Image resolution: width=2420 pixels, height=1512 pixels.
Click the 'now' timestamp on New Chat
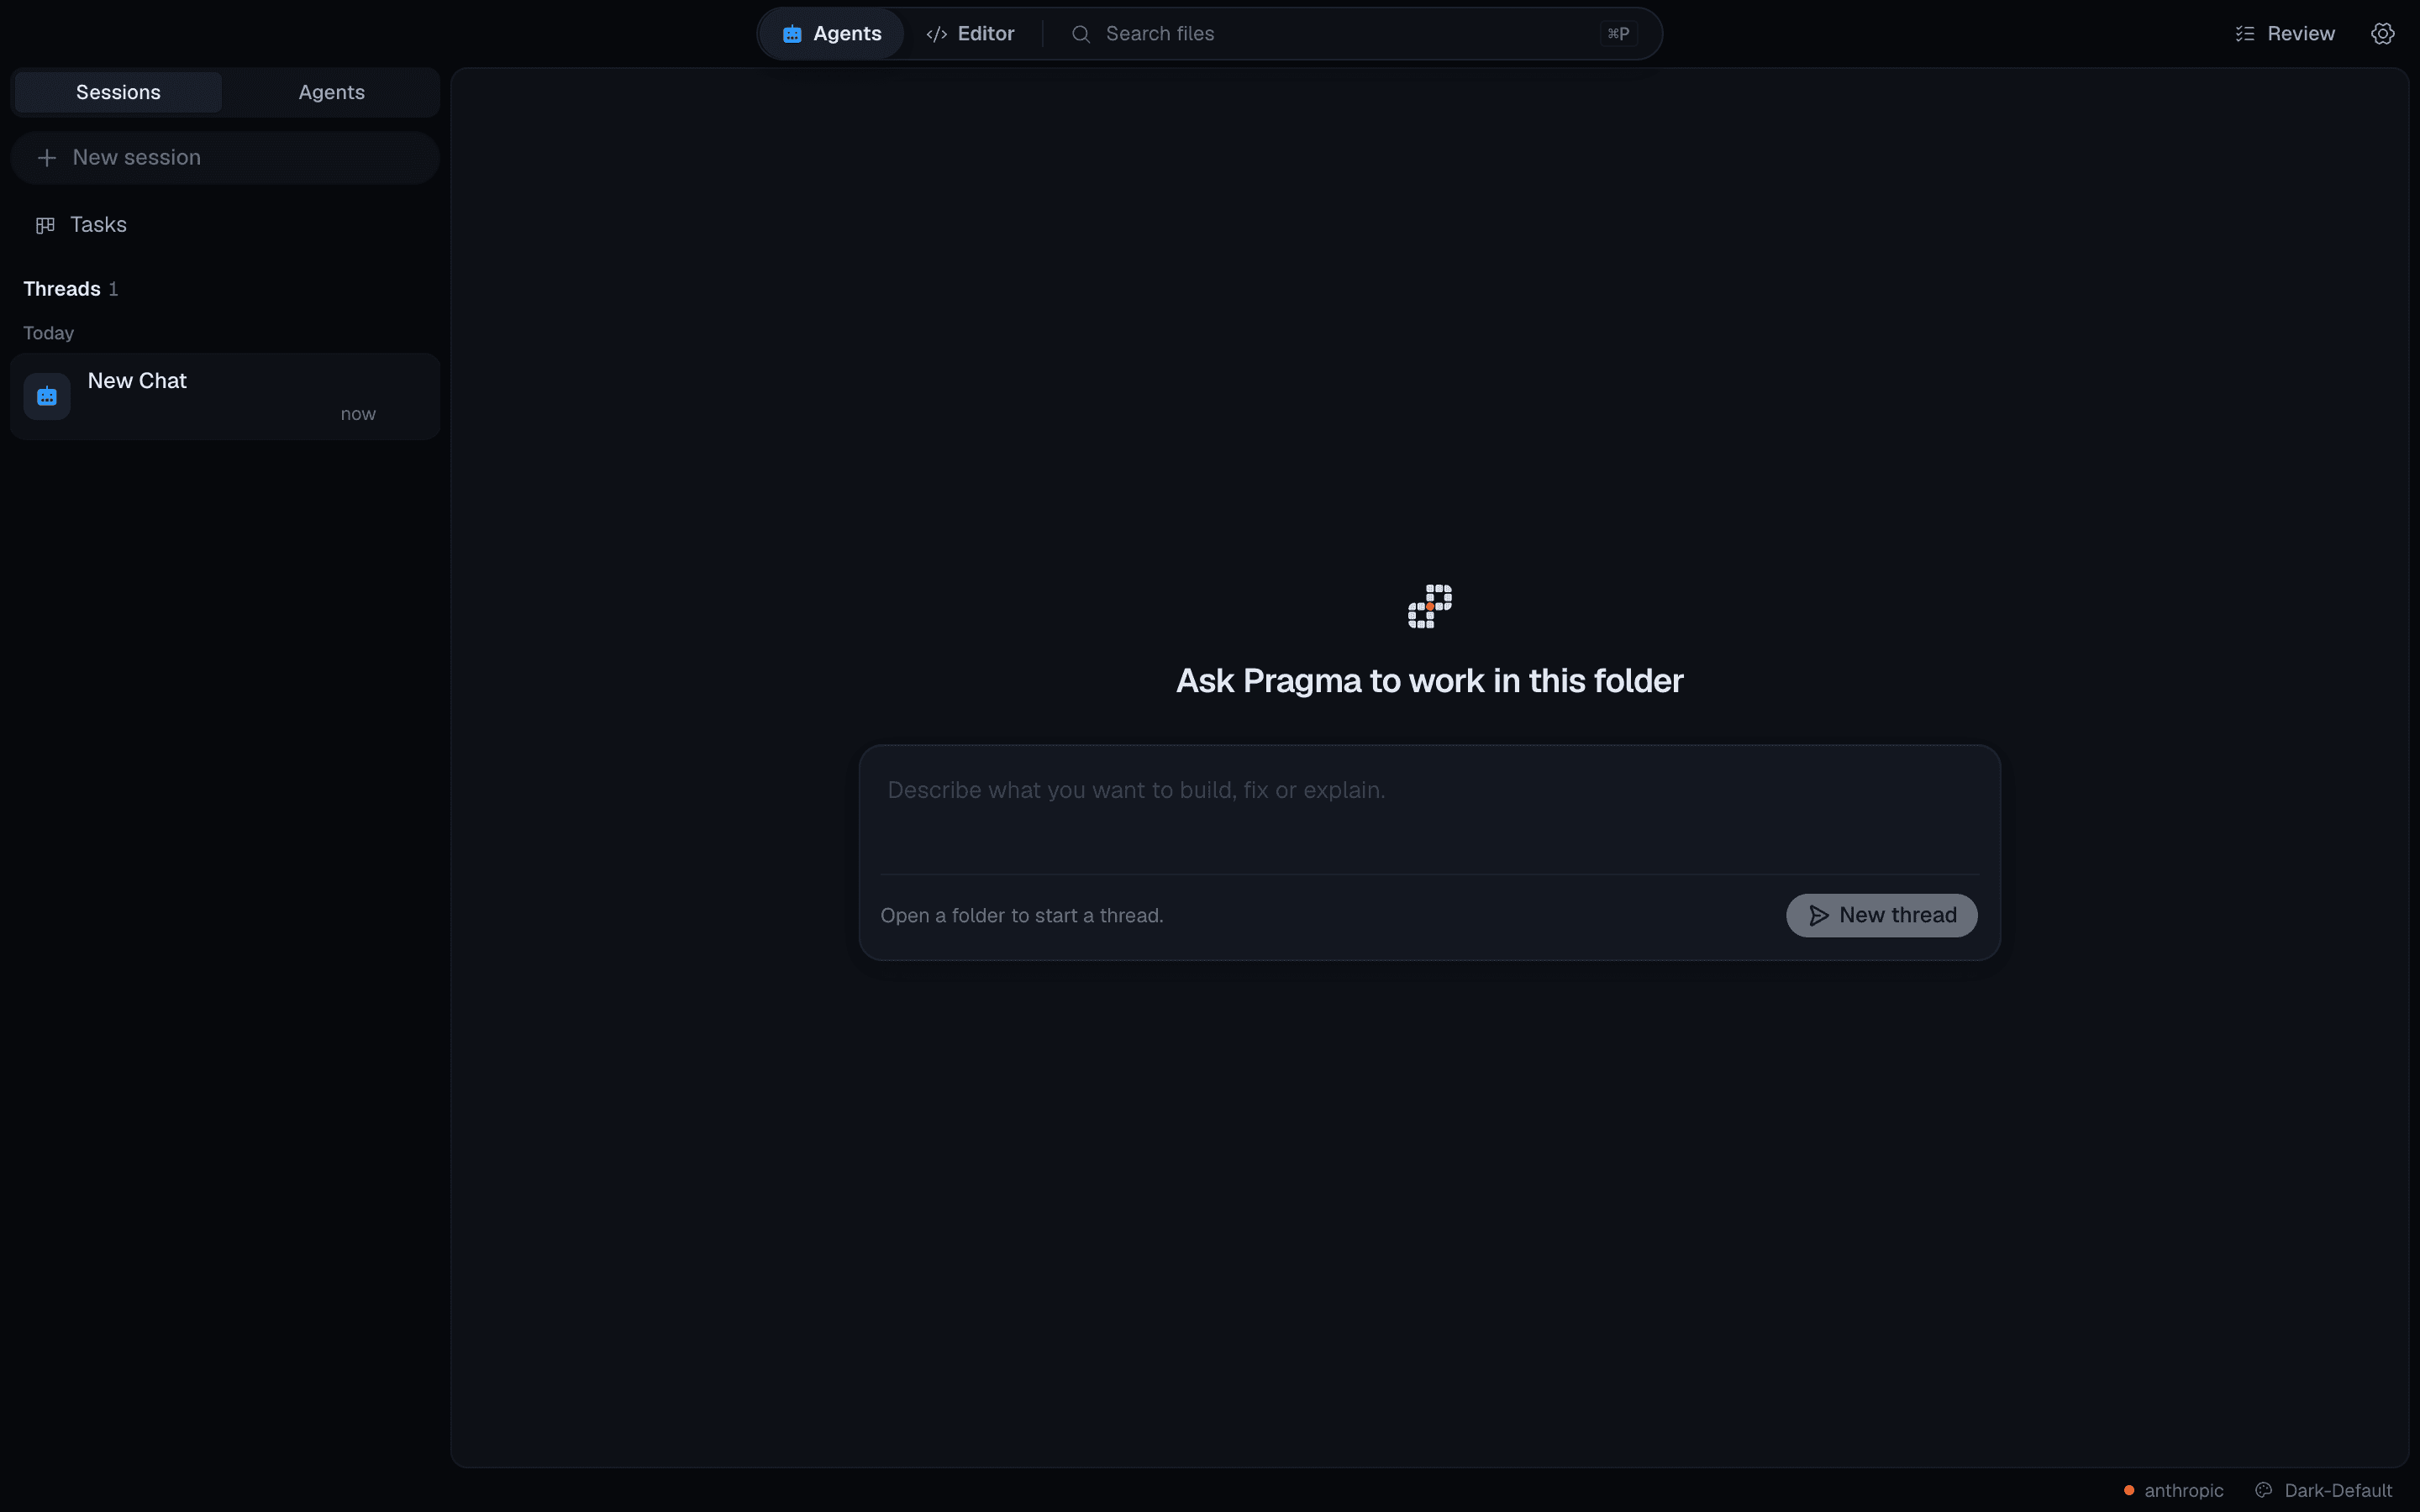pyautogui.click(x=358, y=414)
